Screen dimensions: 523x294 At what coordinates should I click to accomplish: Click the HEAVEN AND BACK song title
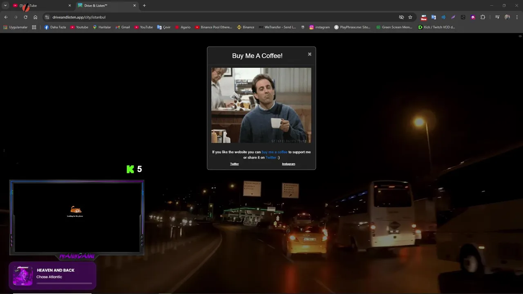tap(56, 270)
